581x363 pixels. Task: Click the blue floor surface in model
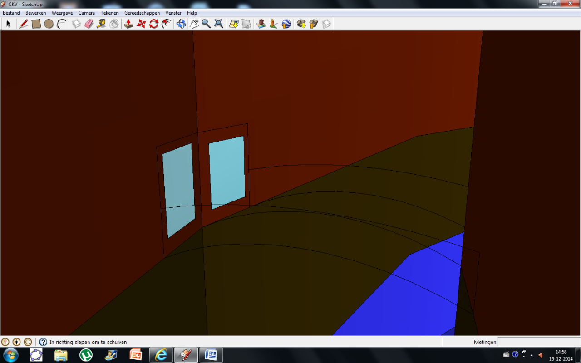(x=409, y=295)
